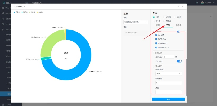217x106 pixels.
Task: Click the blue 保存 button at bottom
Action: (x=168, y=99)
